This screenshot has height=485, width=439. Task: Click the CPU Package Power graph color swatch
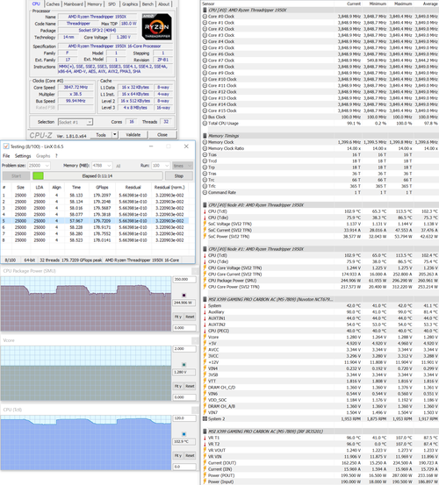(184, 295)
